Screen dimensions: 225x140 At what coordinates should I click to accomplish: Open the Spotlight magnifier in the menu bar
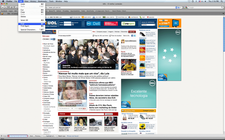[x=222, y=1]
